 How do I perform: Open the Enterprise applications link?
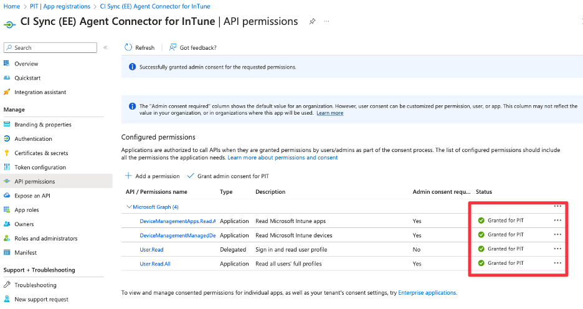pyautogui.click(x=427, y=293)
